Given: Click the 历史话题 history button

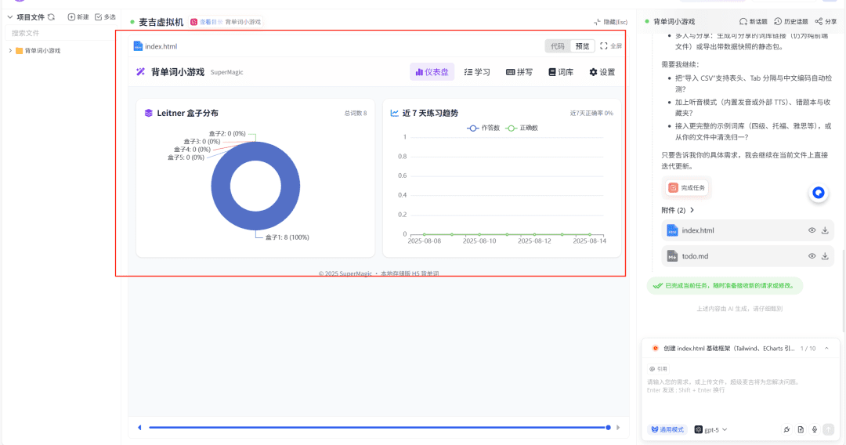Looking at the screenshot, I should [x=790, y=22].
